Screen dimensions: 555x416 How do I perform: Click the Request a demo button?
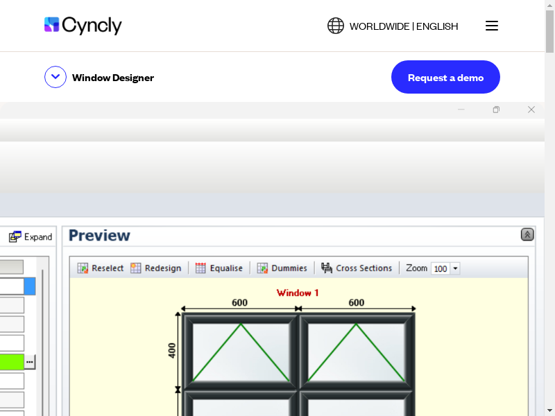point(445,77)
